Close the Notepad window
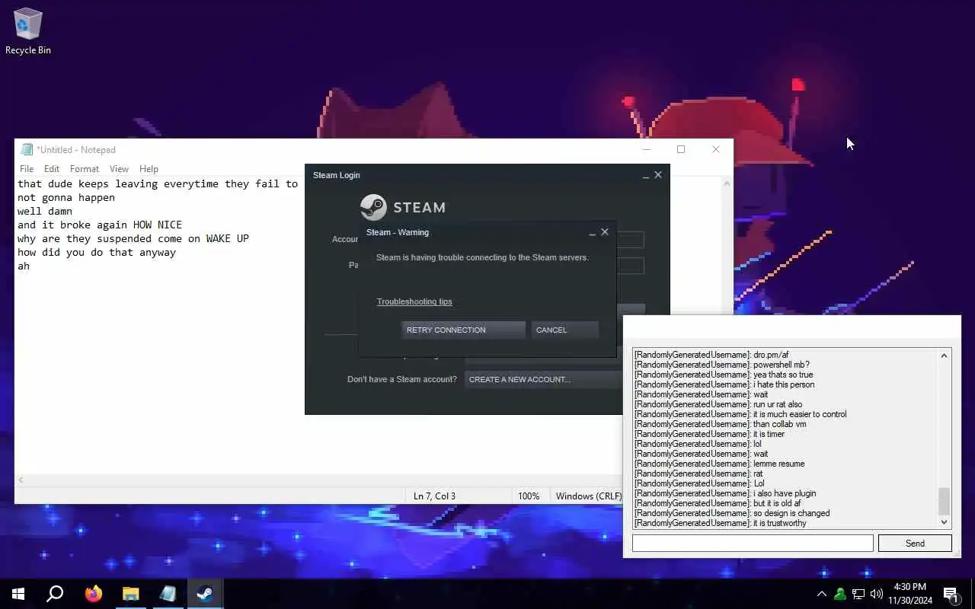 (x=716, y=149)
